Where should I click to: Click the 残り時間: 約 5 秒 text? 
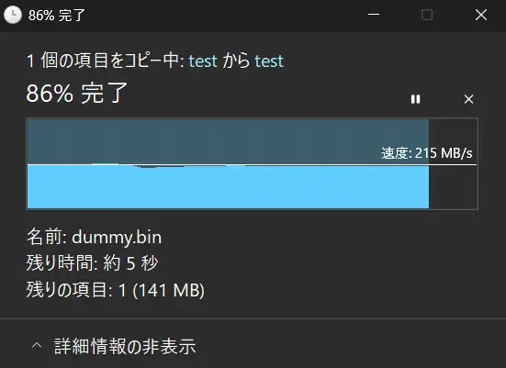[x=93, y=262]
